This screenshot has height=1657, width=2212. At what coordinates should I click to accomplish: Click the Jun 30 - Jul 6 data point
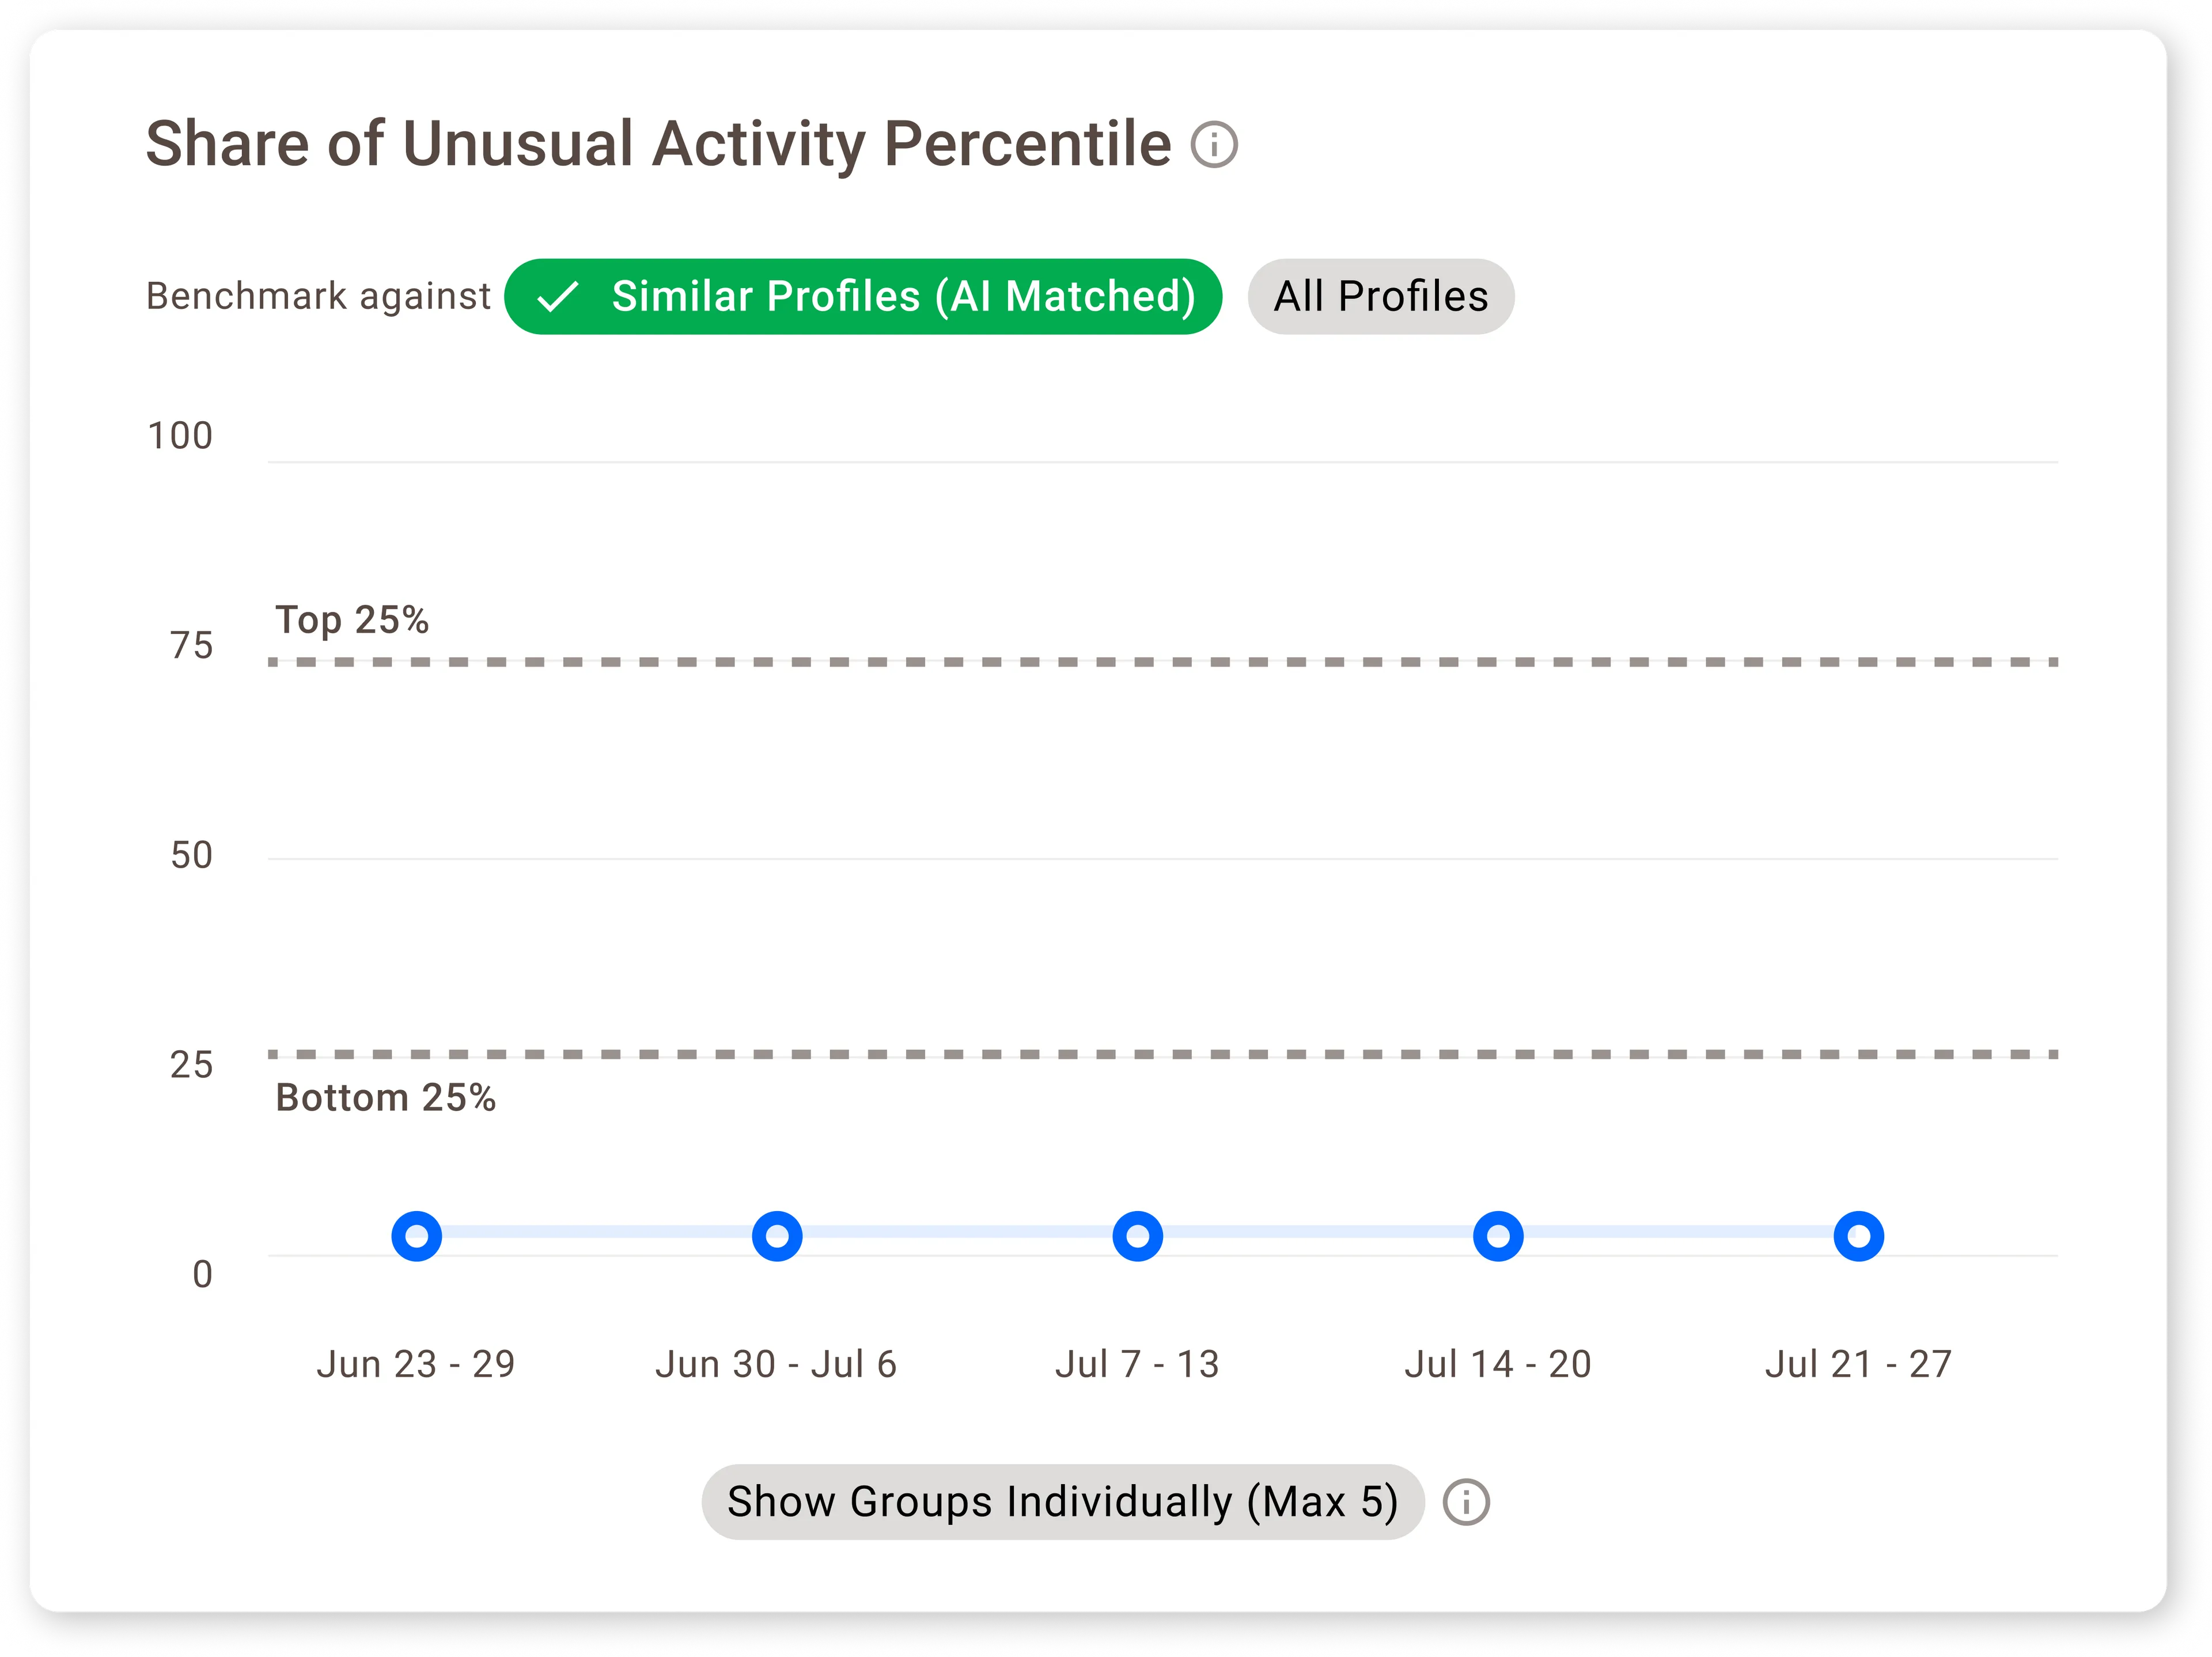pyautogui.click(x=777, y=1236)
